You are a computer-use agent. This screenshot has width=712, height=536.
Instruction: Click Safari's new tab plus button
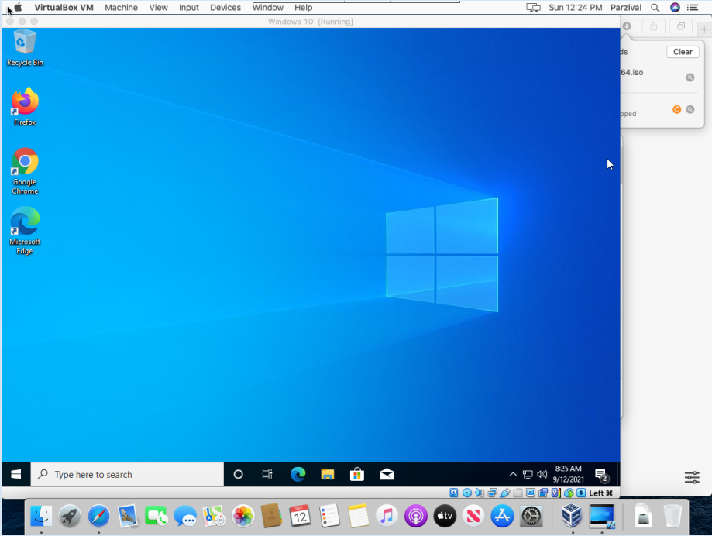point(704,29)
